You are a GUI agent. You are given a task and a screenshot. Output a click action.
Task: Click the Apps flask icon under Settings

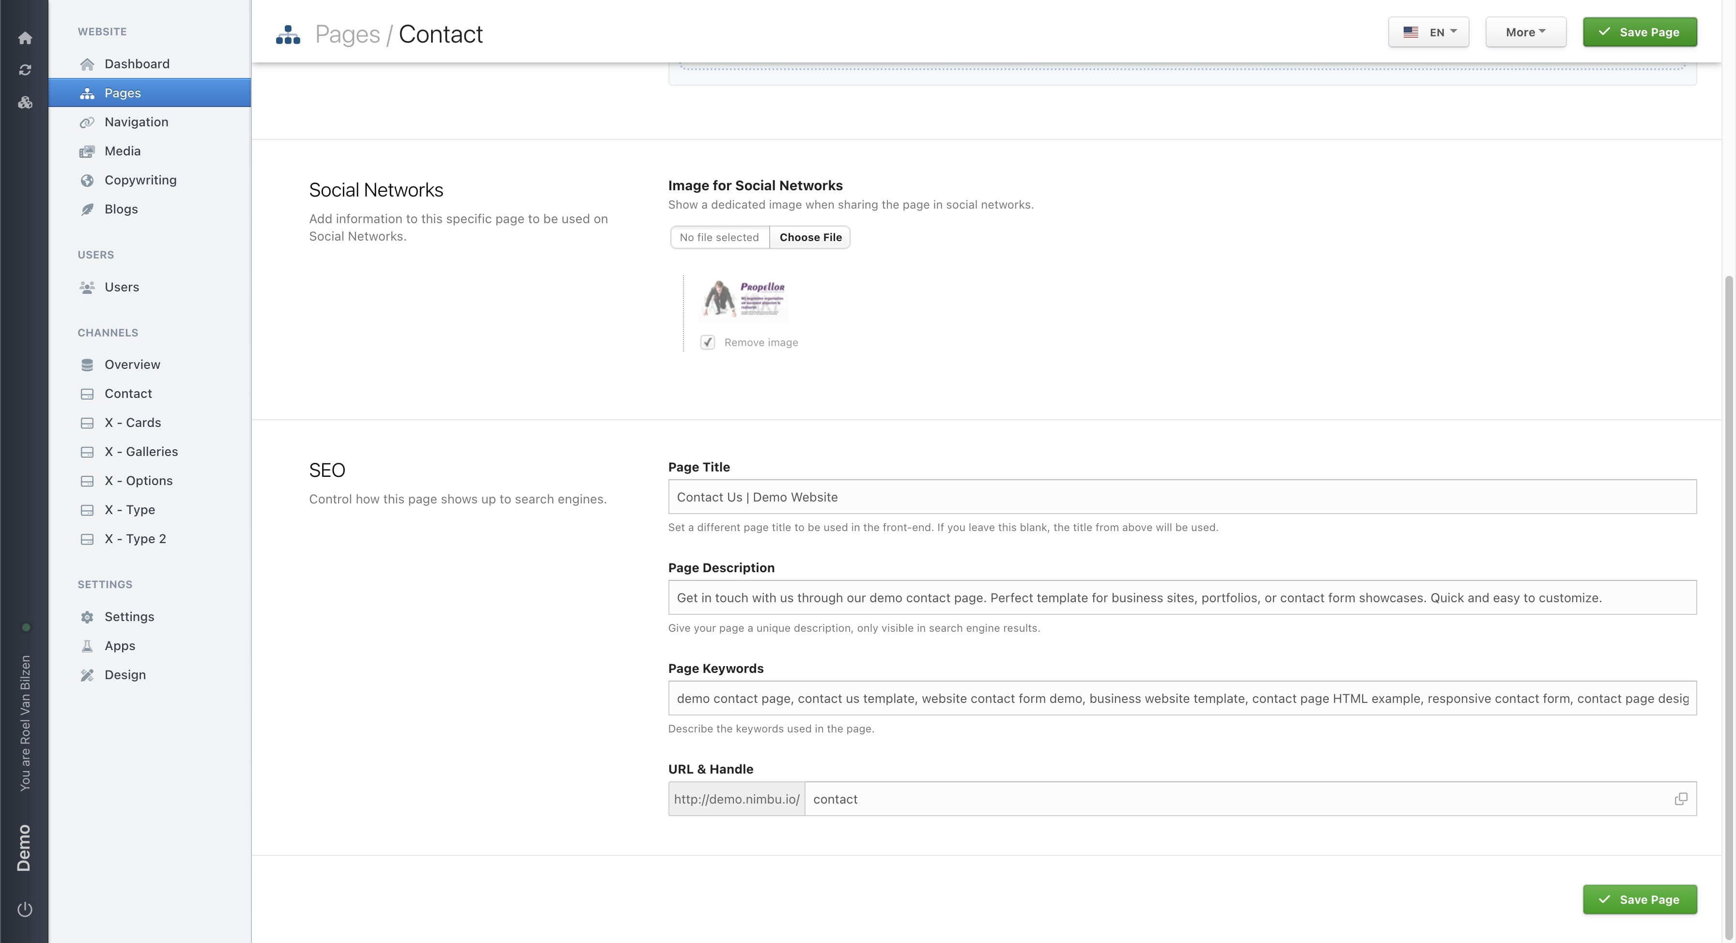[88, 645]
